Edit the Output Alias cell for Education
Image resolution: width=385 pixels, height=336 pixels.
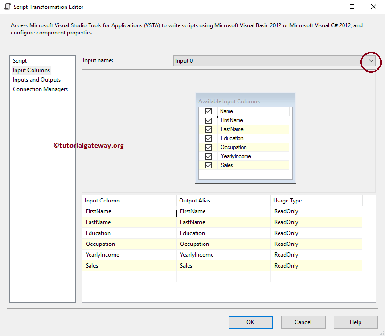tap(221, 233)
